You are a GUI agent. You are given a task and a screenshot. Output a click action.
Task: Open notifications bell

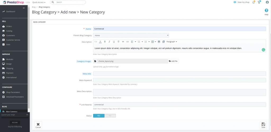click(x=254, y=2)
